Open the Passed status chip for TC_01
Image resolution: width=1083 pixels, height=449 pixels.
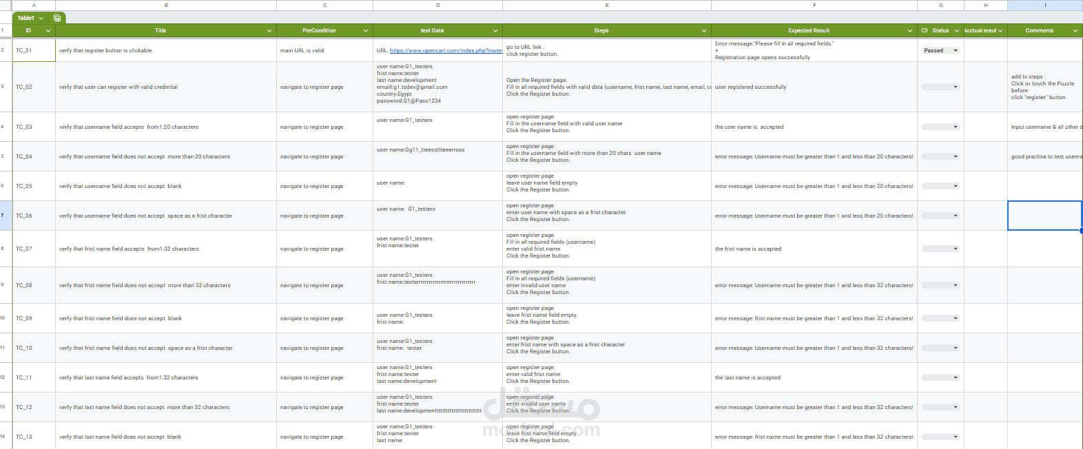pyautogui.click(x=940, y=50)
